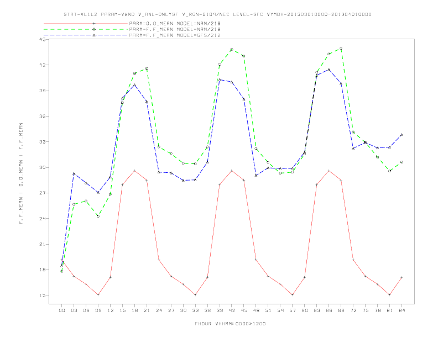The image size is (438, 338).
Task: Click green NAM circle marker at hour 69 peak
Action: pos(341,49)
